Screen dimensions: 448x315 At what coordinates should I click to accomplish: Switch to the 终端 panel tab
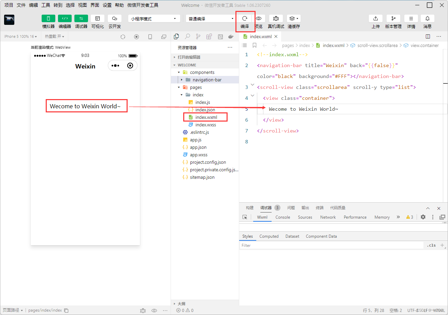pos(320,208)
